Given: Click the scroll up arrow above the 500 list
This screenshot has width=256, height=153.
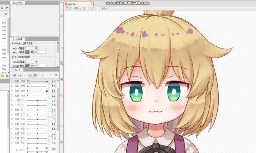Looking at the screenshot, I should 8,18.
